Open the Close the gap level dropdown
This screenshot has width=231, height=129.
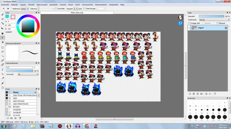tap(101, 9)
